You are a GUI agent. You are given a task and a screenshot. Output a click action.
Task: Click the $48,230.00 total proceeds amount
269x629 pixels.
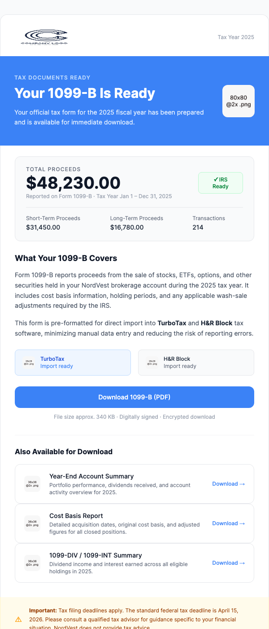pyautogui.click(x=73, y=183)
